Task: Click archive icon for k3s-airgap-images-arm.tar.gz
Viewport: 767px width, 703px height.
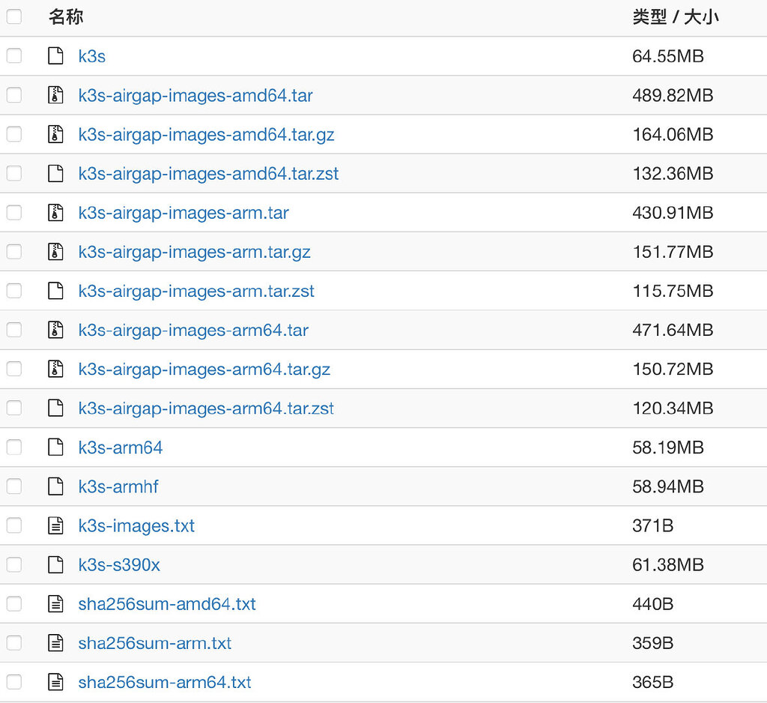Action: point(55,252)
